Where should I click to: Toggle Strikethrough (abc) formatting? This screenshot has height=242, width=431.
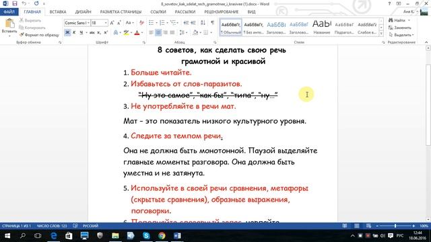pos(92,33)
